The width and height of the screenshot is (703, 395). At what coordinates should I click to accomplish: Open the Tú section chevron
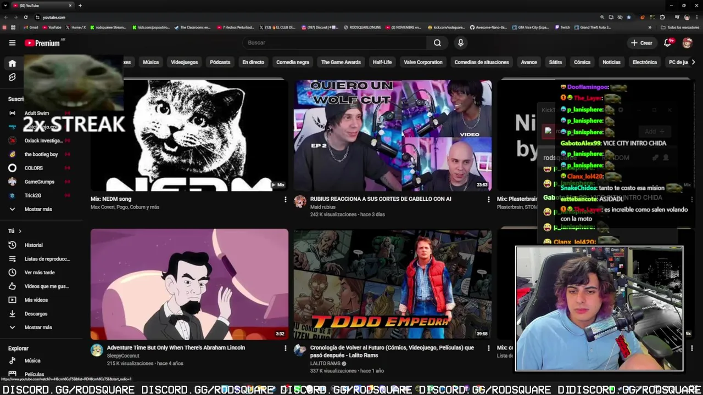point(20,231)
